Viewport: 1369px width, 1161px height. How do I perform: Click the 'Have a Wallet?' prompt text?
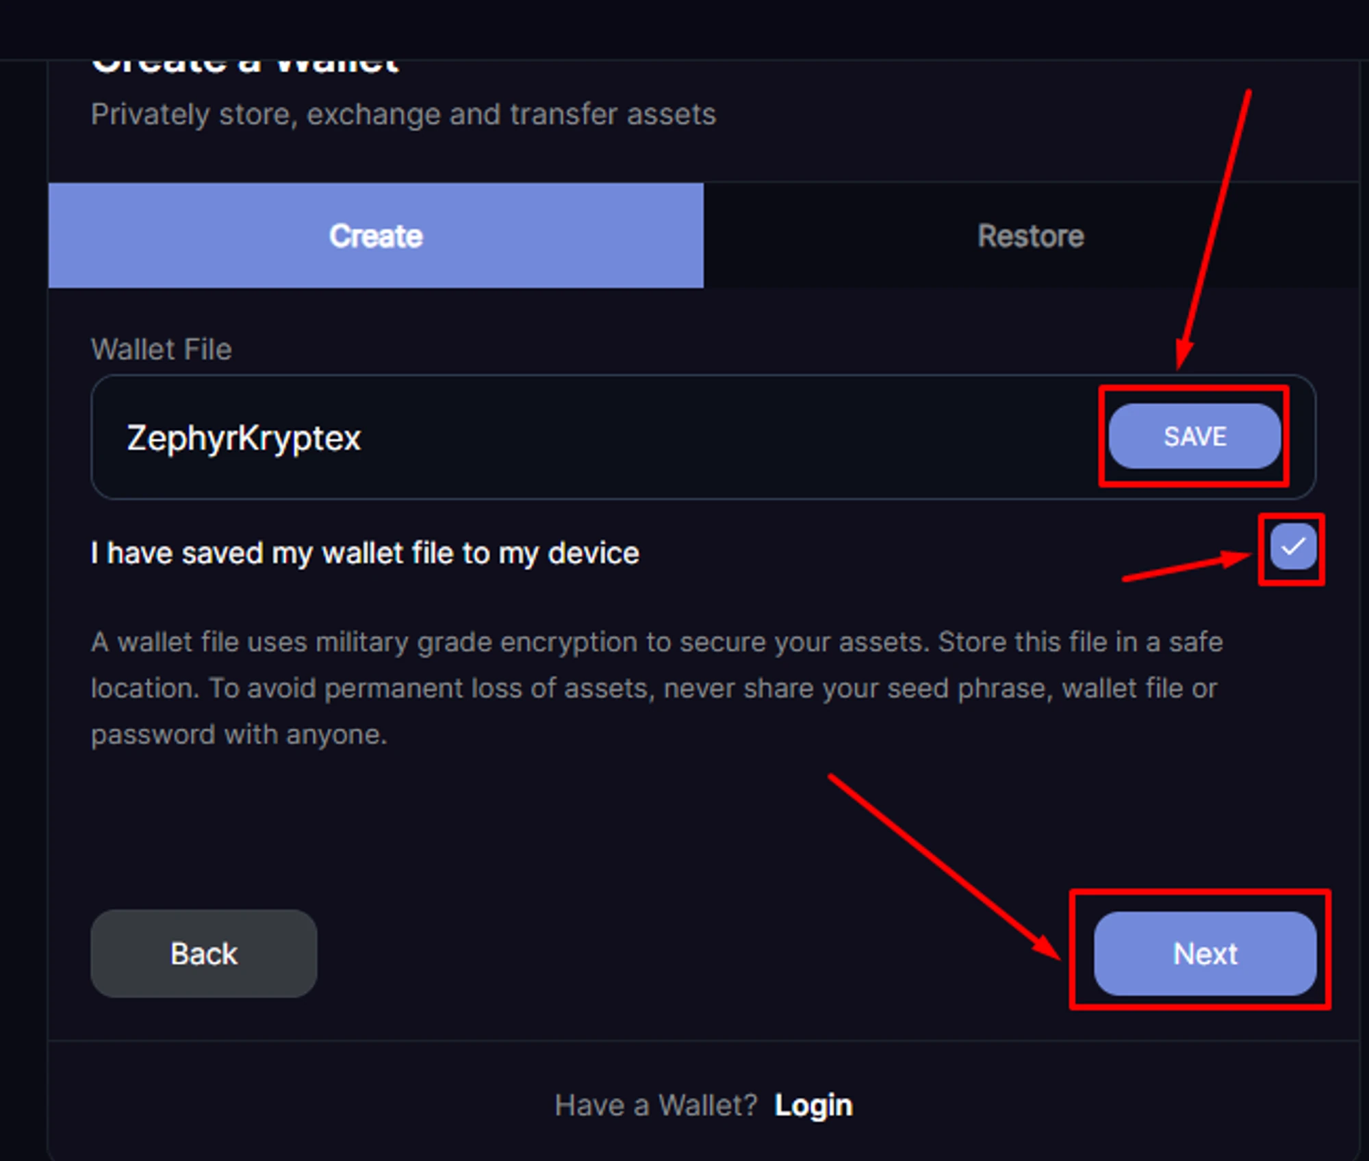(x=656, y=1105)
